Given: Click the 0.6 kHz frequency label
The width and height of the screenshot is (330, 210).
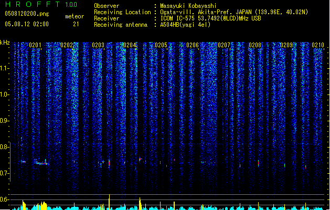Looking at the screenshot, I should click(4, 199).
